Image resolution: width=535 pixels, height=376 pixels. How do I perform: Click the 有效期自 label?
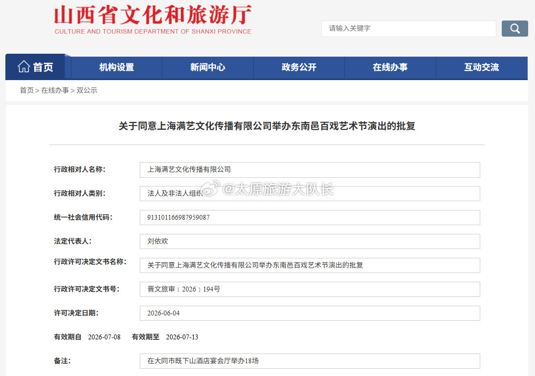tap(67, 337)
